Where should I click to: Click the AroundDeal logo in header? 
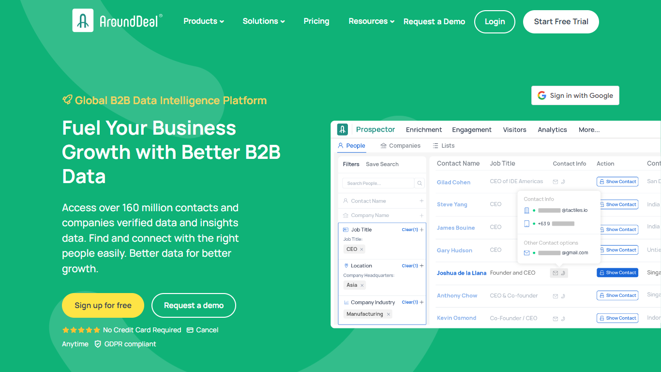(117, 21)
